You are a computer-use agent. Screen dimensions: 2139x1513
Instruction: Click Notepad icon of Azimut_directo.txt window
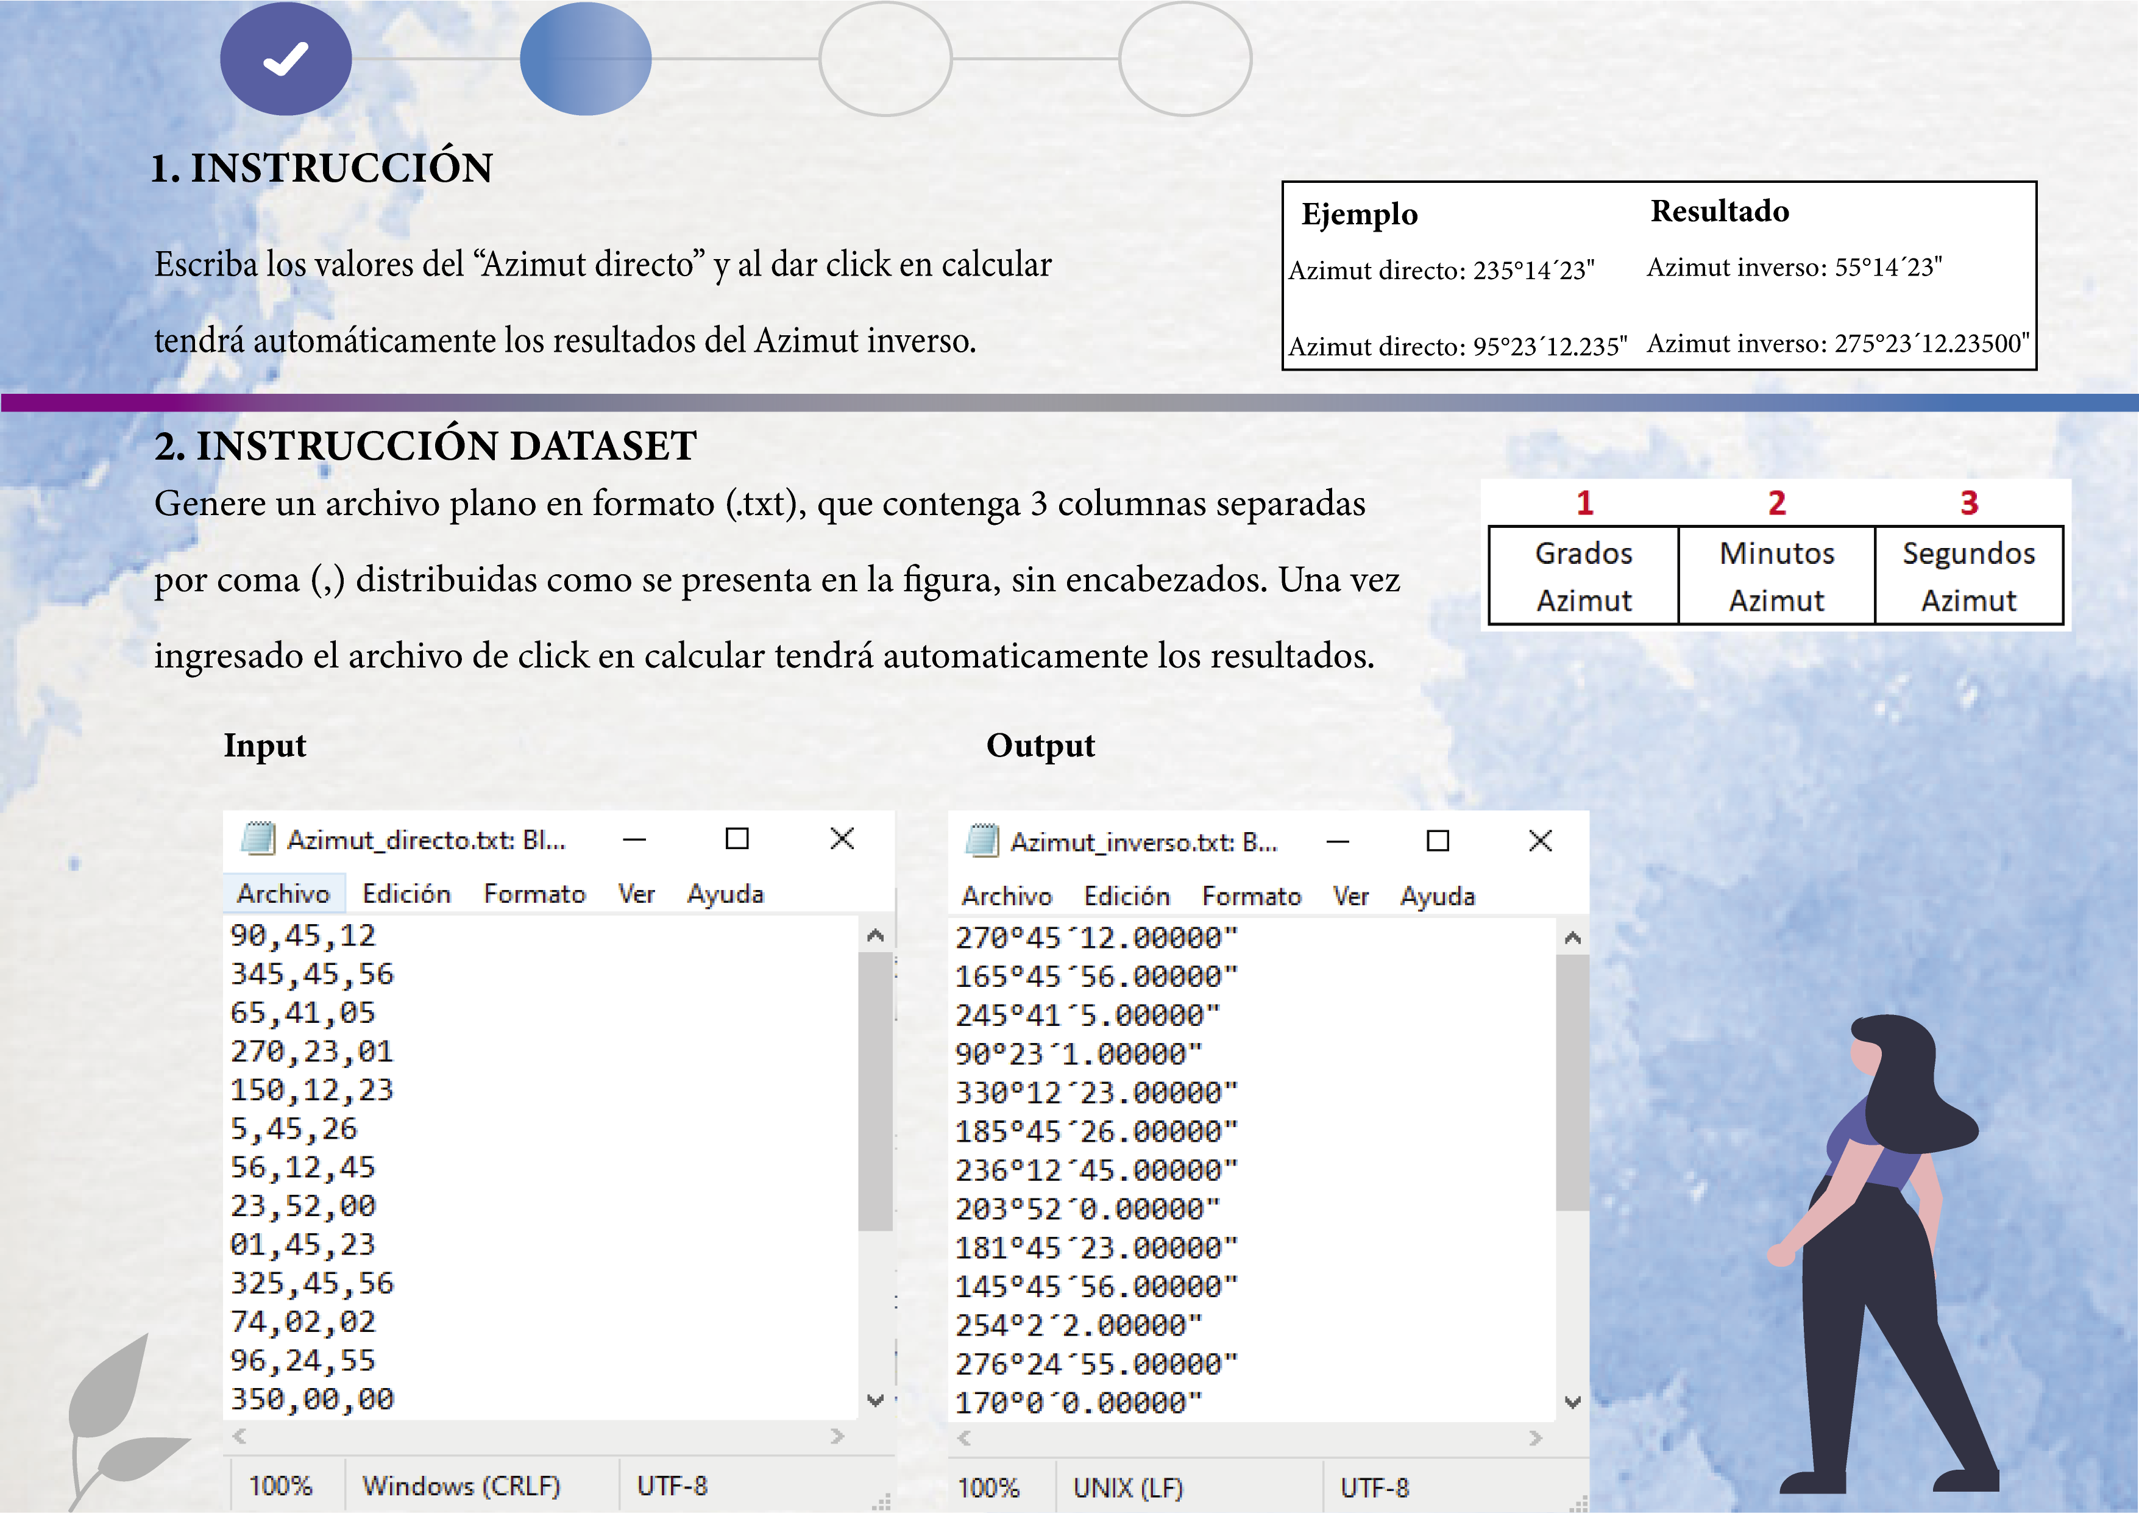click(258, 838)
